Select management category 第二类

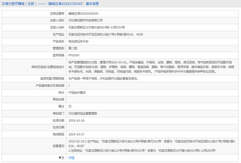(x=73, y=48)
